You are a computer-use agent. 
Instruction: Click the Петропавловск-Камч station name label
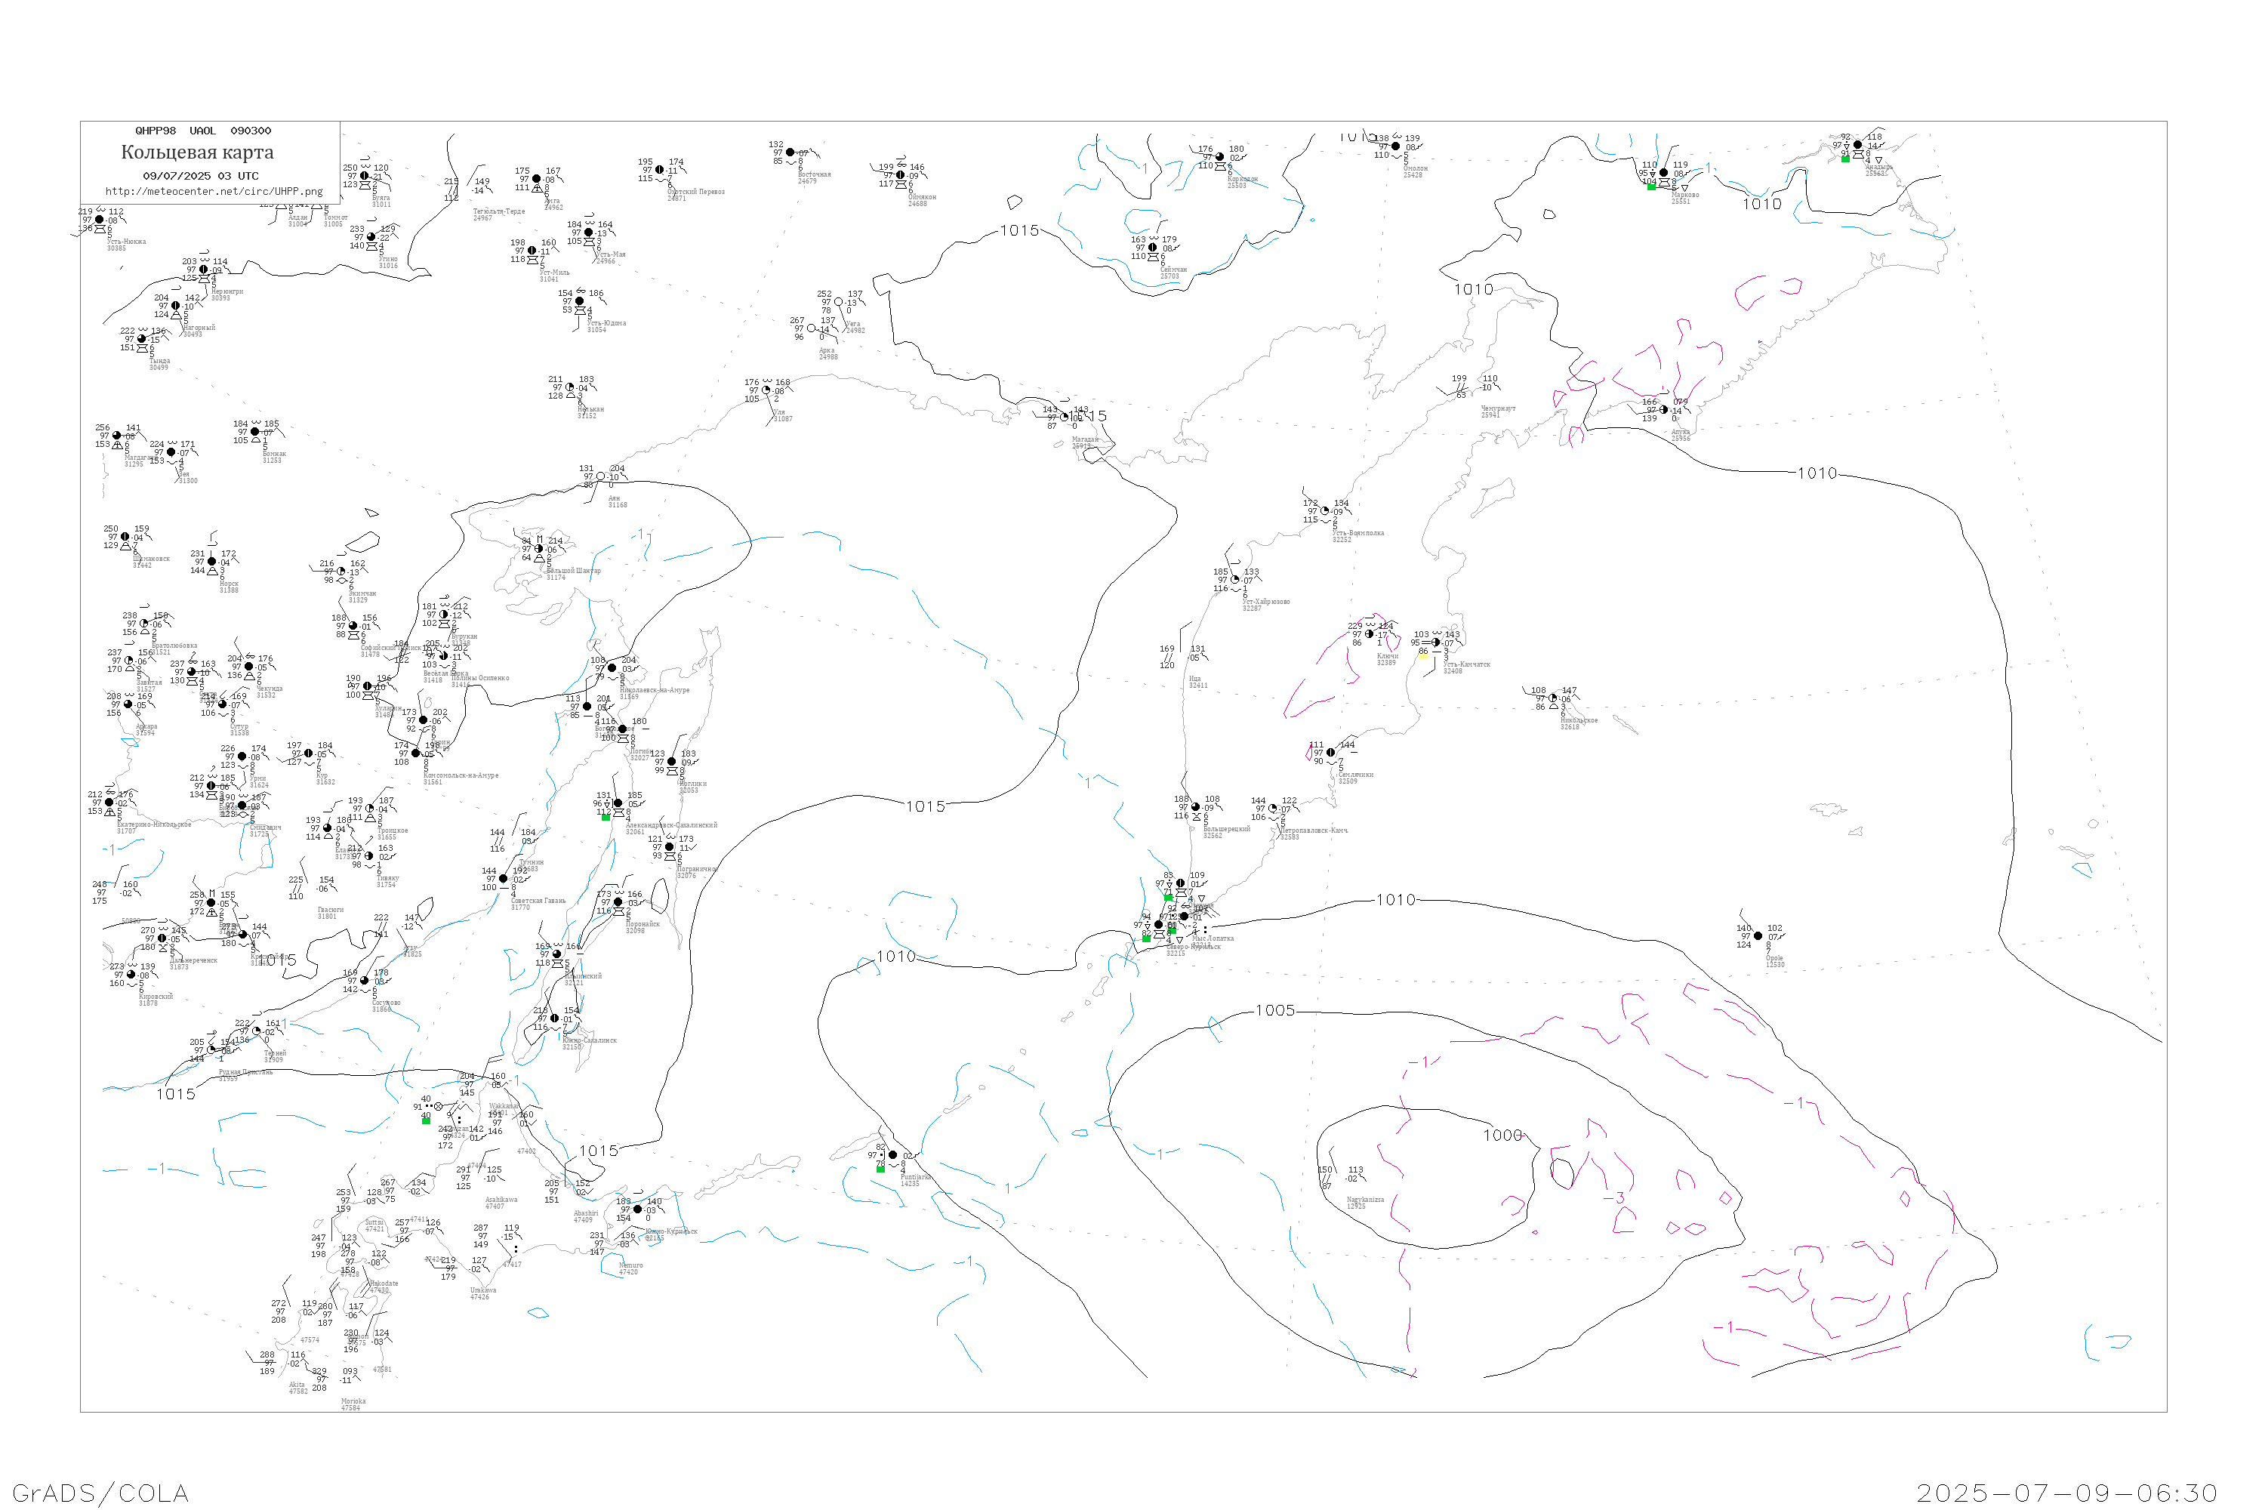click(x=1314, y=831)
